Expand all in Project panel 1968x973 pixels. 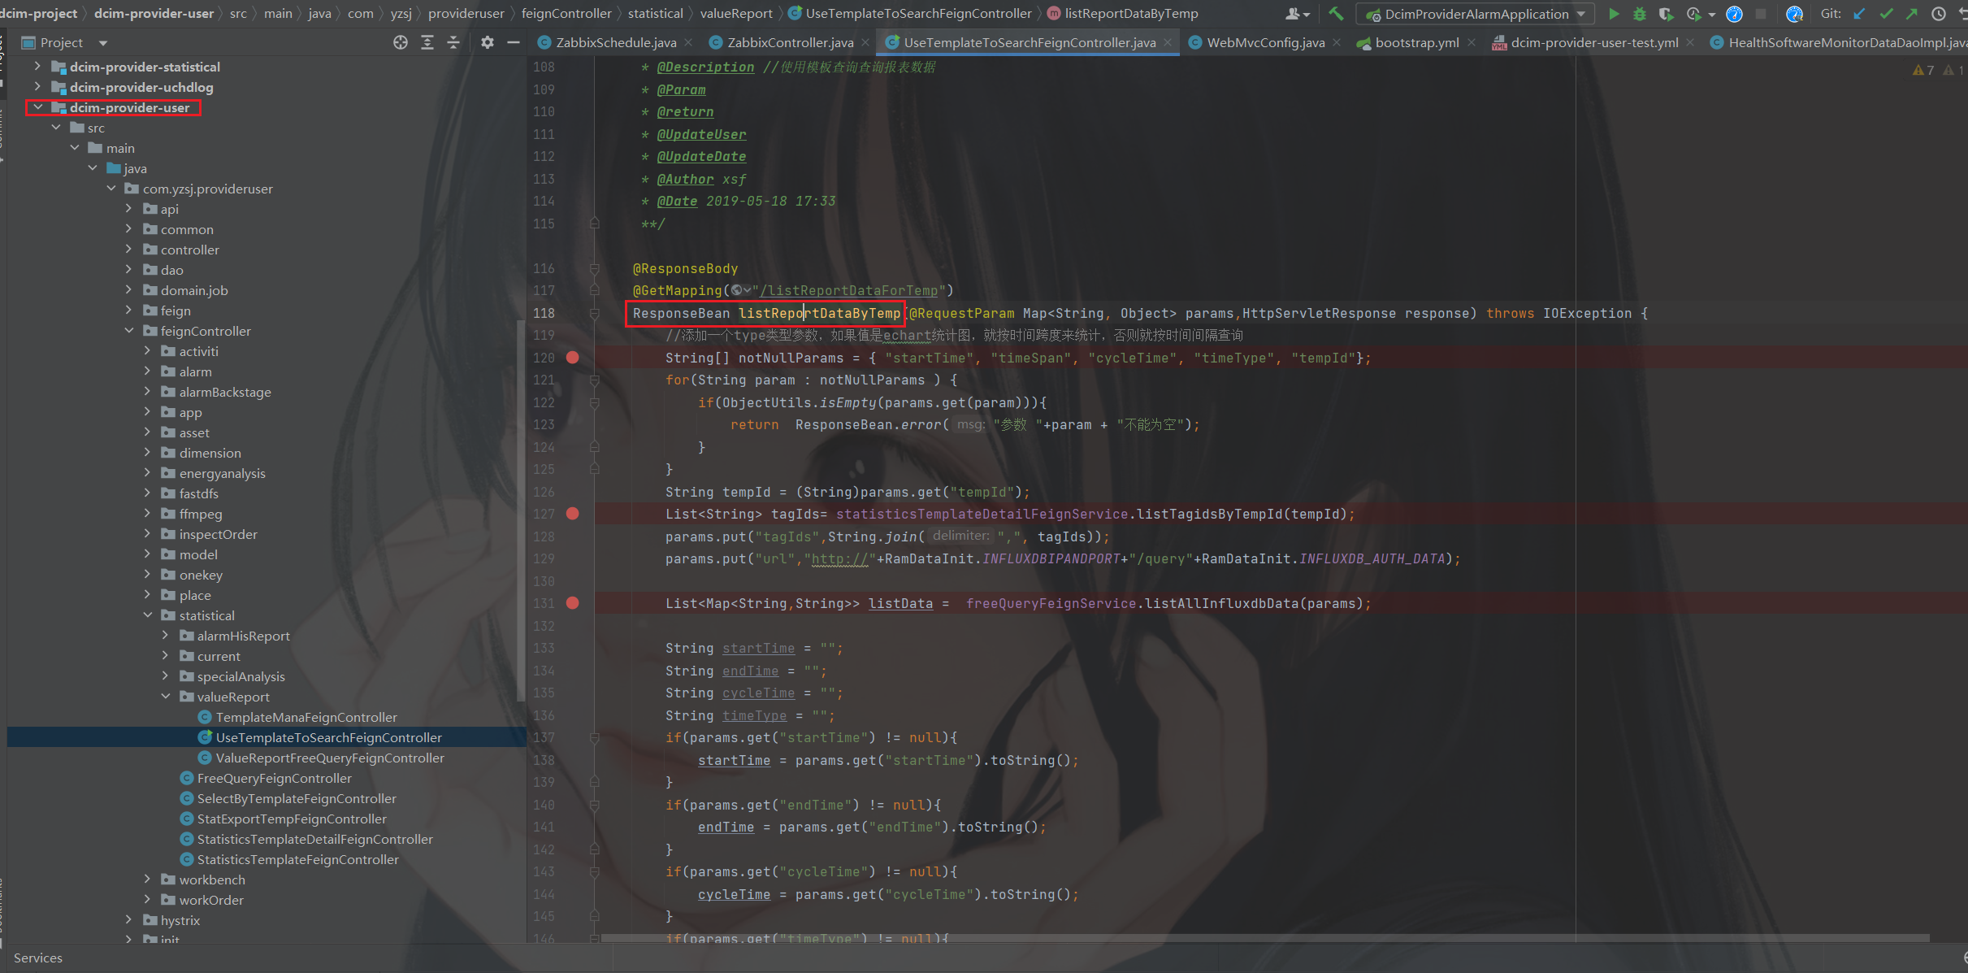pyautogui.click(x=427, y=42)
